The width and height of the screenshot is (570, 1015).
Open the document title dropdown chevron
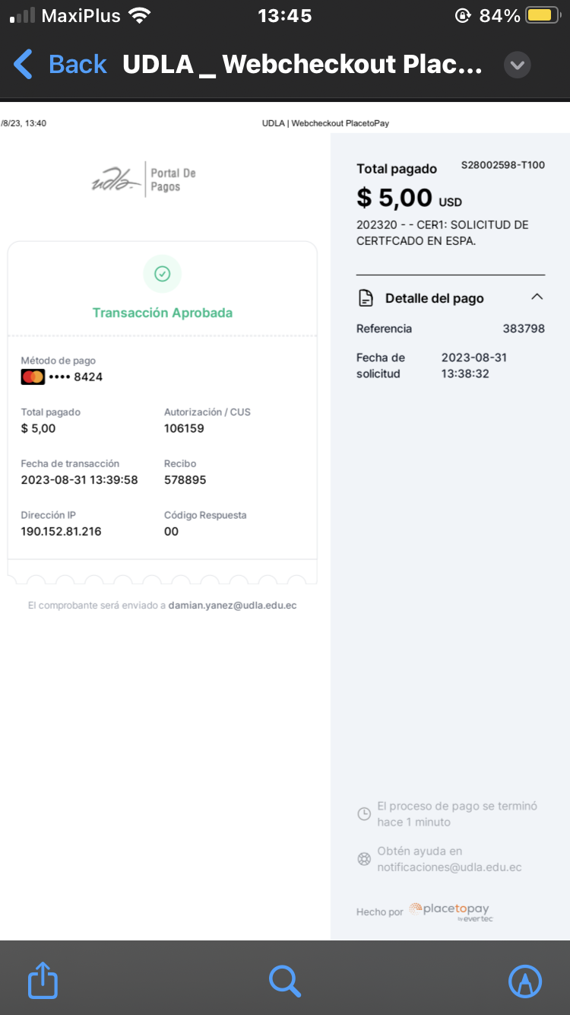[x=517, y=65]
